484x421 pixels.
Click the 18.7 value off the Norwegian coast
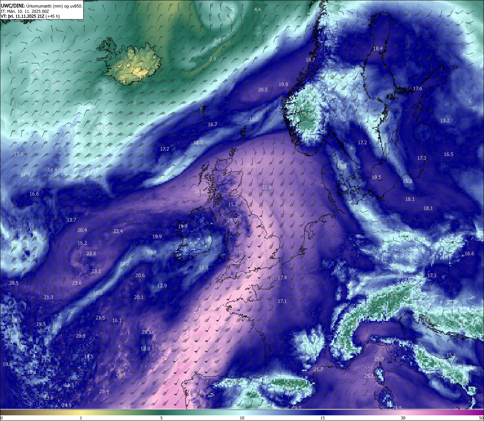(310, 60)
